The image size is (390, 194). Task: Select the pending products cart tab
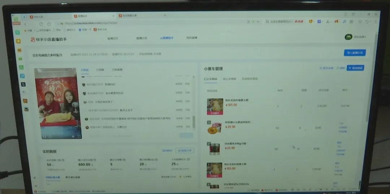point(229,79)
